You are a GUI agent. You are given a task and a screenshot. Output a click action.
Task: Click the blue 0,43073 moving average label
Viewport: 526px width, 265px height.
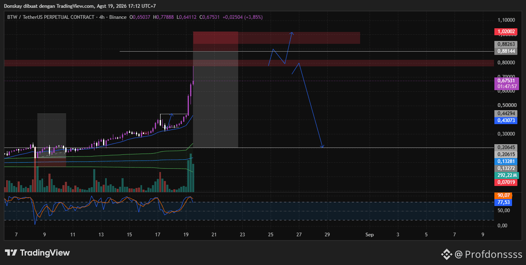click(506, 120)
